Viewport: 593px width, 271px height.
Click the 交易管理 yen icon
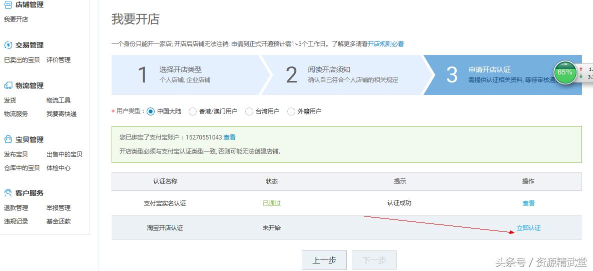(8, 45)
